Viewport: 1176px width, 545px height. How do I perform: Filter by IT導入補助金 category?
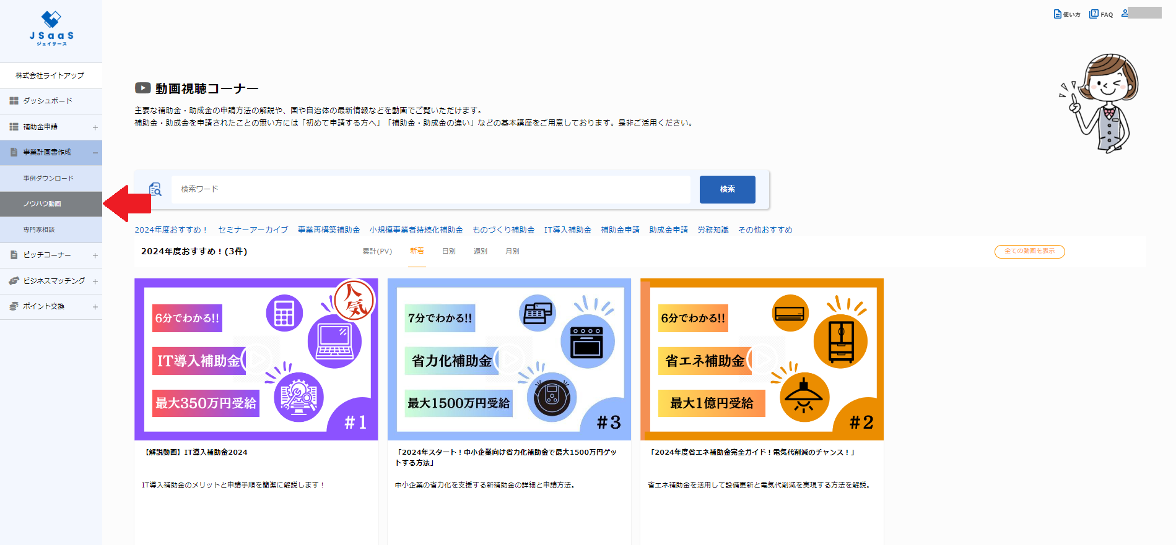568,230
